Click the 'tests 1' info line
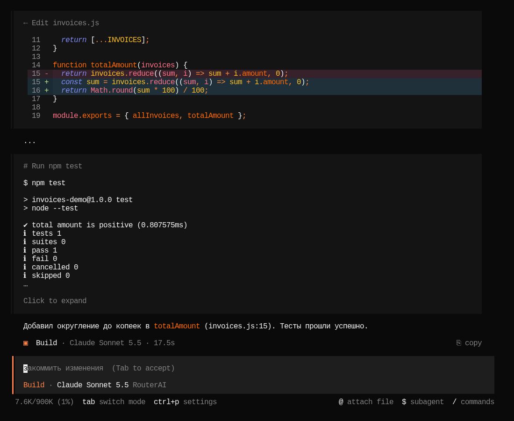This screenshot has height=421, width=514. tap(42, 233)
